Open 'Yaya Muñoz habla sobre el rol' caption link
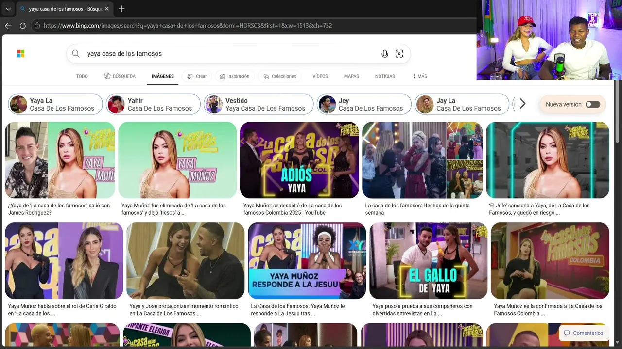The height and width of the screenshot is (349, 622). click(x=62, y=310)
